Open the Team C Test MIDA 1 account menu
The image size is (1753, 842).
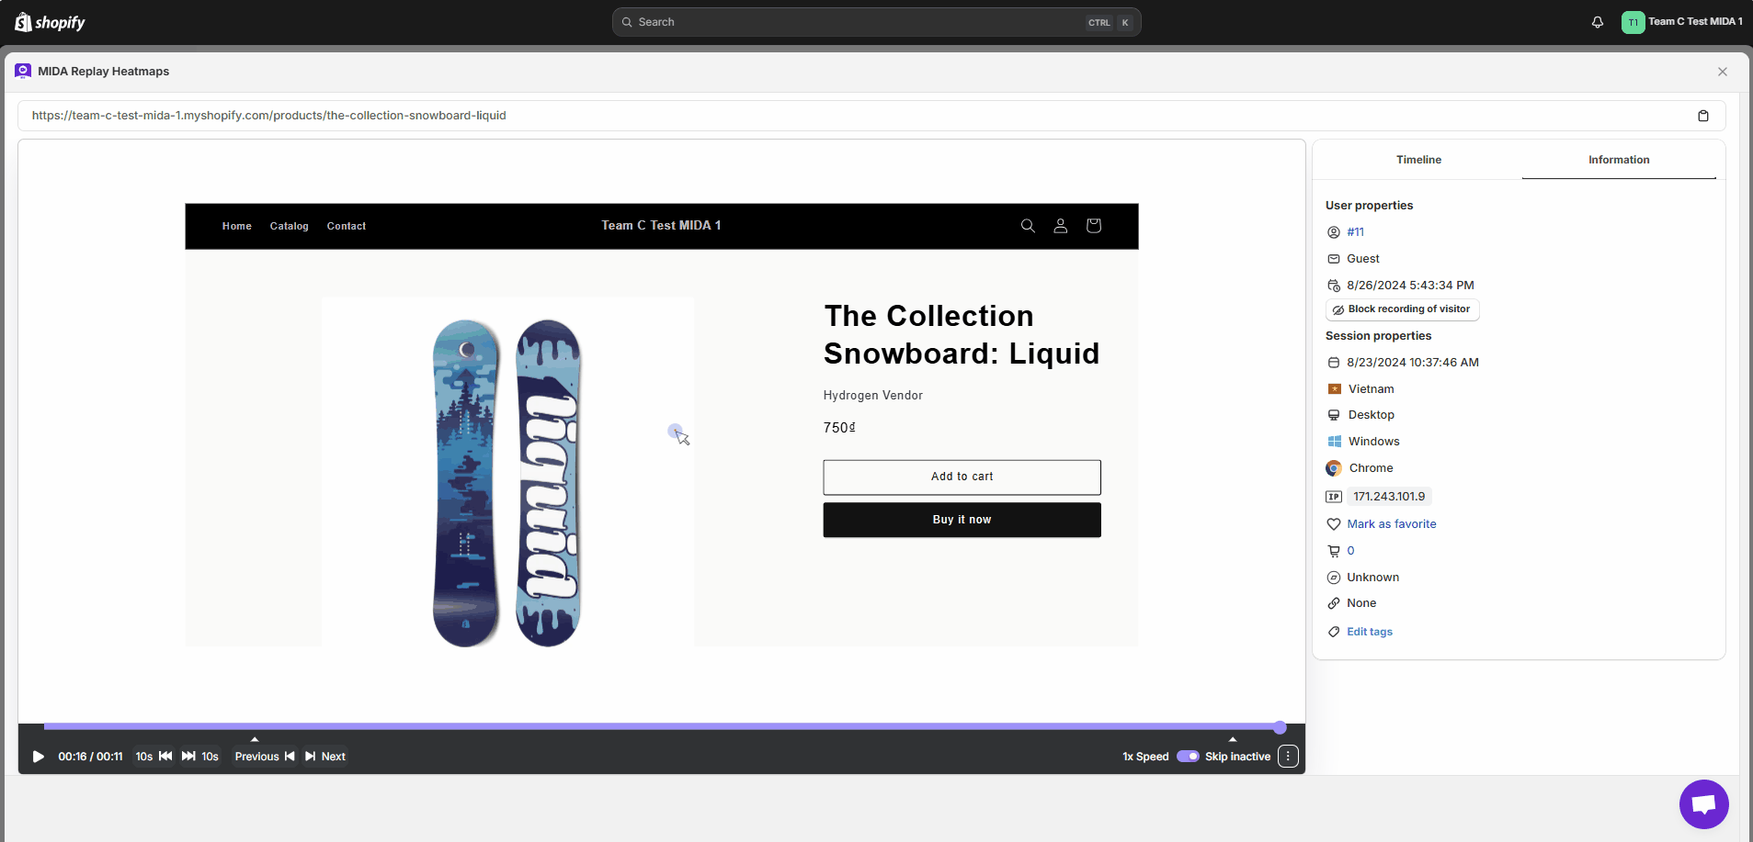pos(1681,22)
